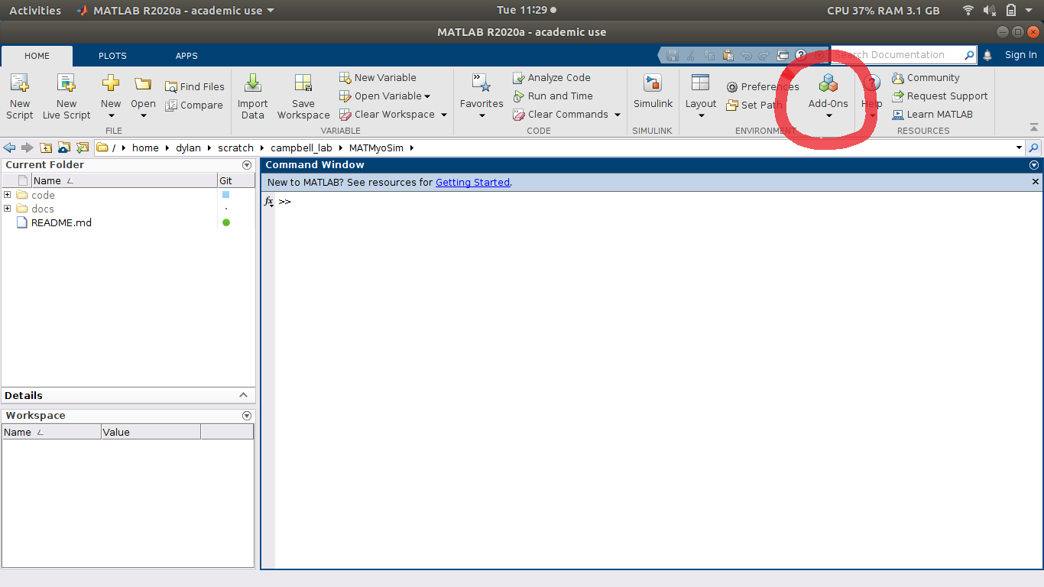Open the Help button
This screenshot has width=1044, height=587.
(x=872, y=96)
